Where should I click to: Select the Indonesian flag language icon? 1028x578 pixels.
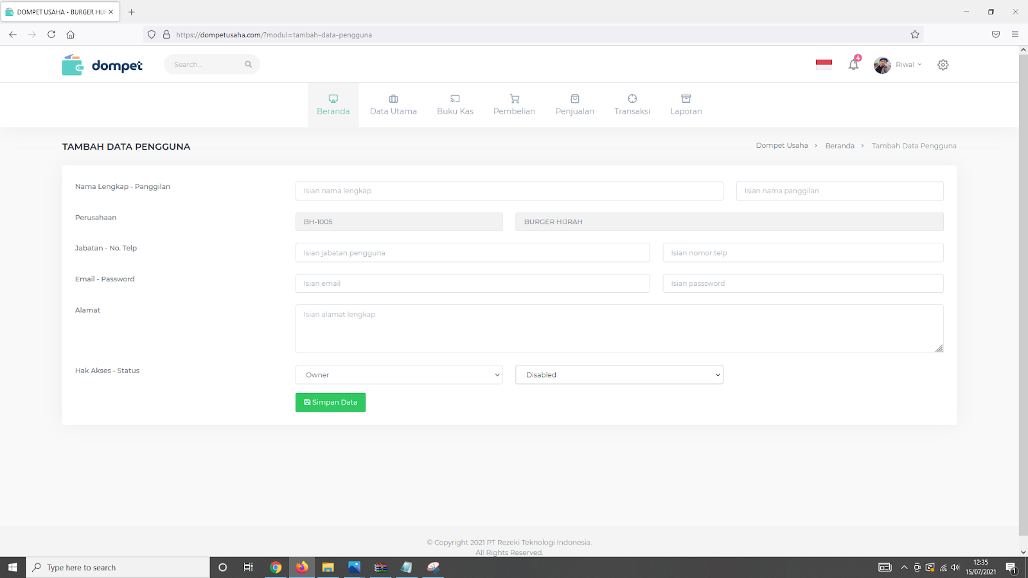click(824, 64)
